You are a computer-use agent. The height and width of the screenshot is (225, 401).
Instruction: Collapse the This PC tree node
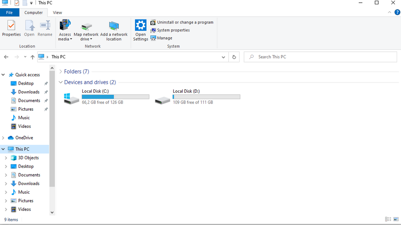(3, 149)
